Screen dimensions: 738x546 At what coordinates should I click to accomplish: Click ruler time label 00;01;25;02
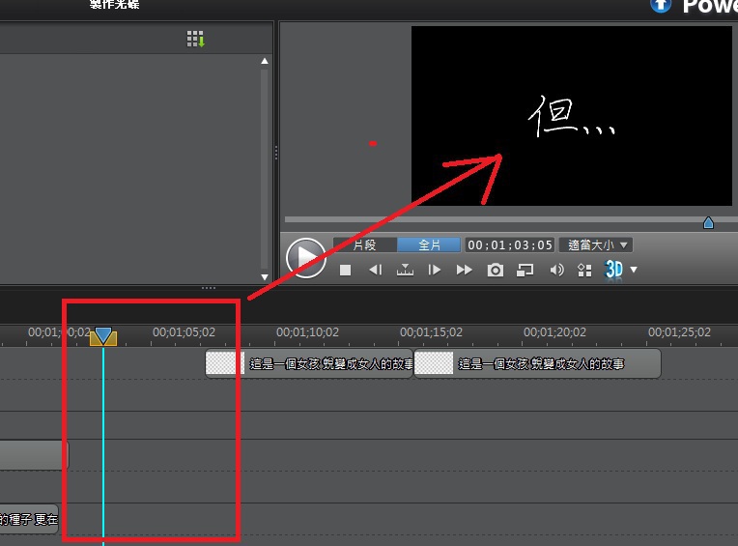click(679, 332)
